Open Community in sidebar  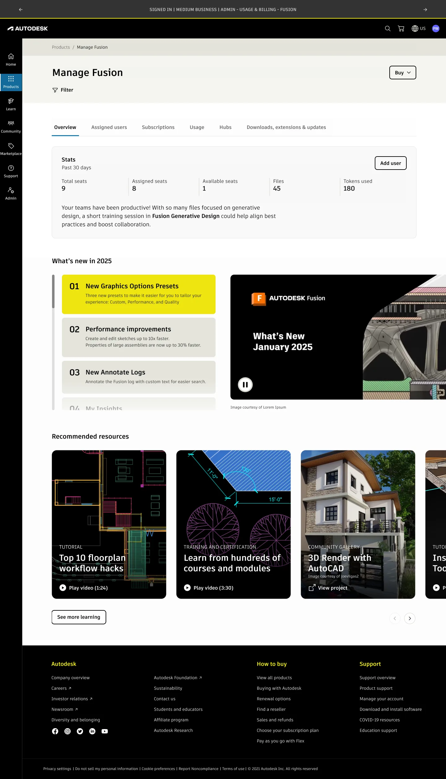(x=11, y=127)
